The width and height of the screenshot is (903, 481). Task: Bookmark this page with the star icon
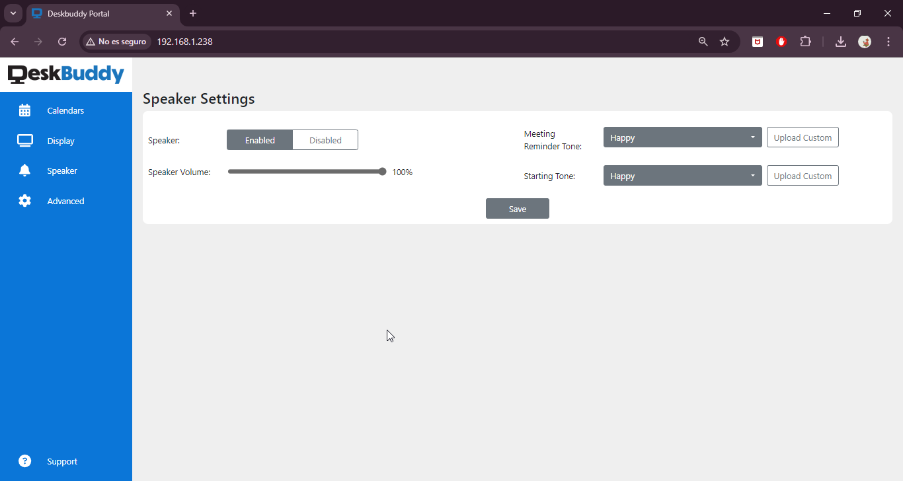(x=725, y=42)
